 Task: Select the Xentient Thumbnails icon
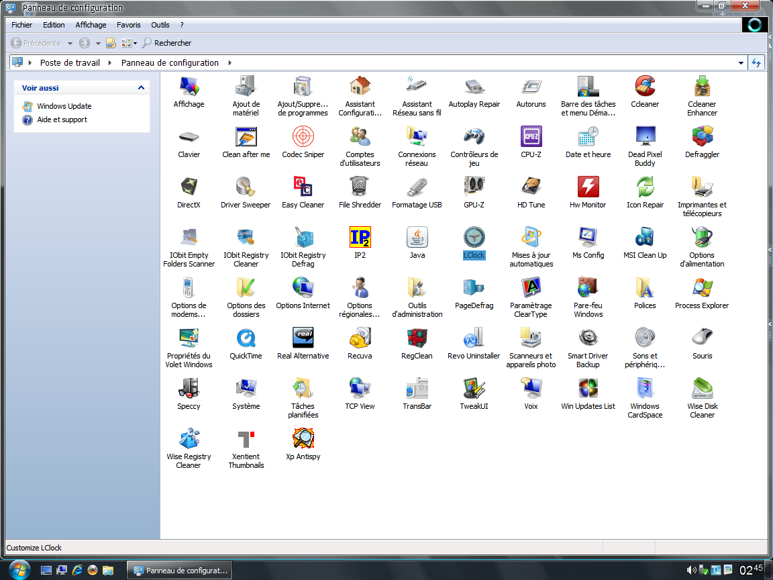click(246, 438)
